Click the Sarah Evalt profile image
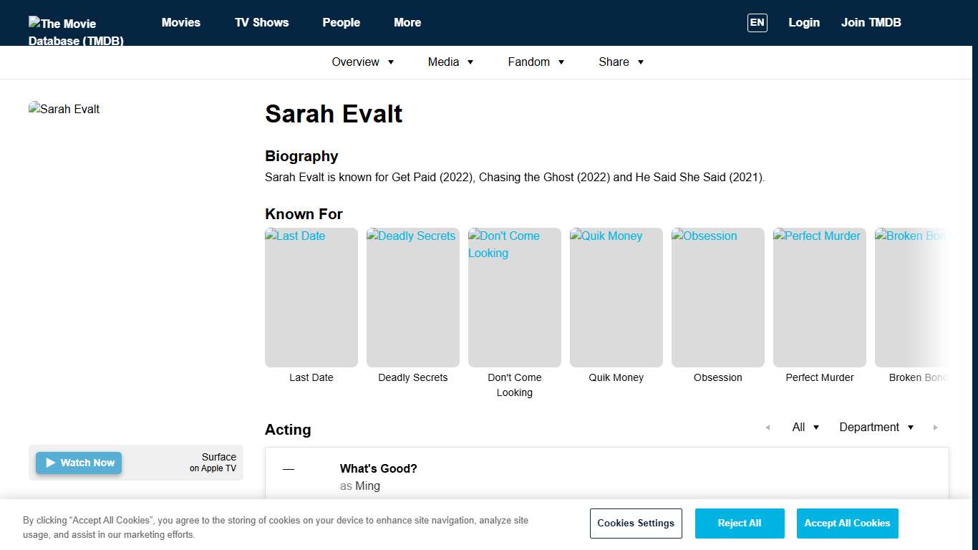 64,109
